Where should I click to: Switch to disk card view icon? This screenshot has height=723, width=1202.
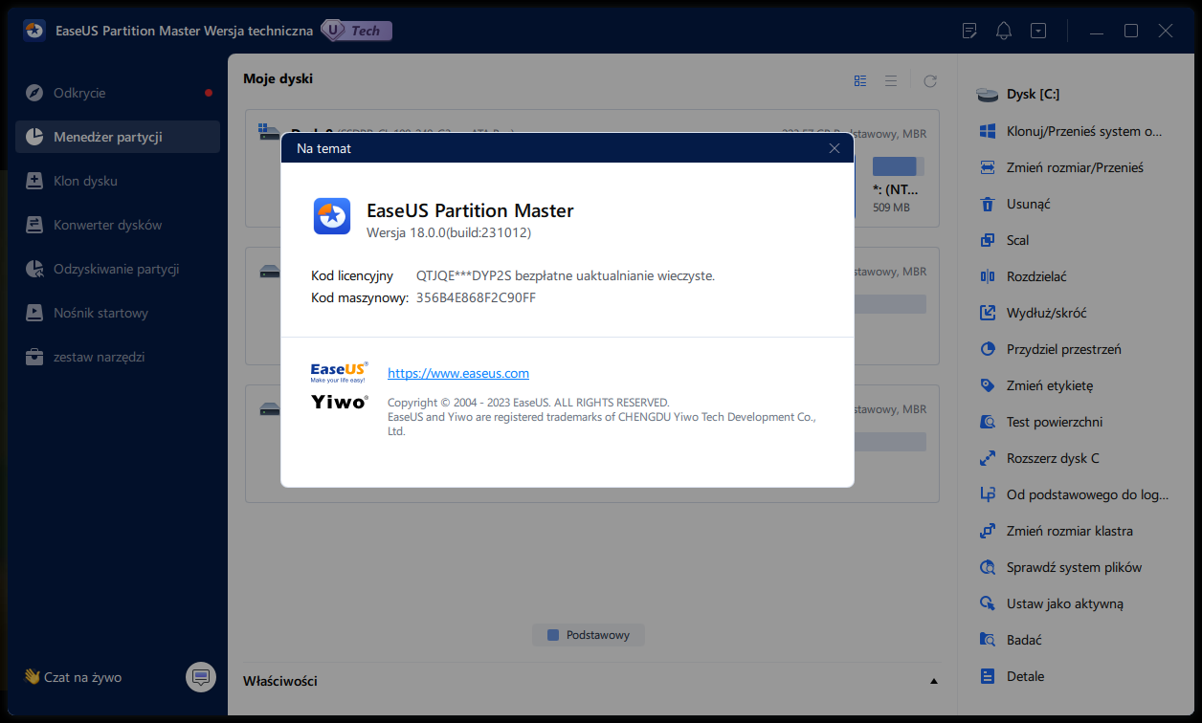click(x=860, y=81)
